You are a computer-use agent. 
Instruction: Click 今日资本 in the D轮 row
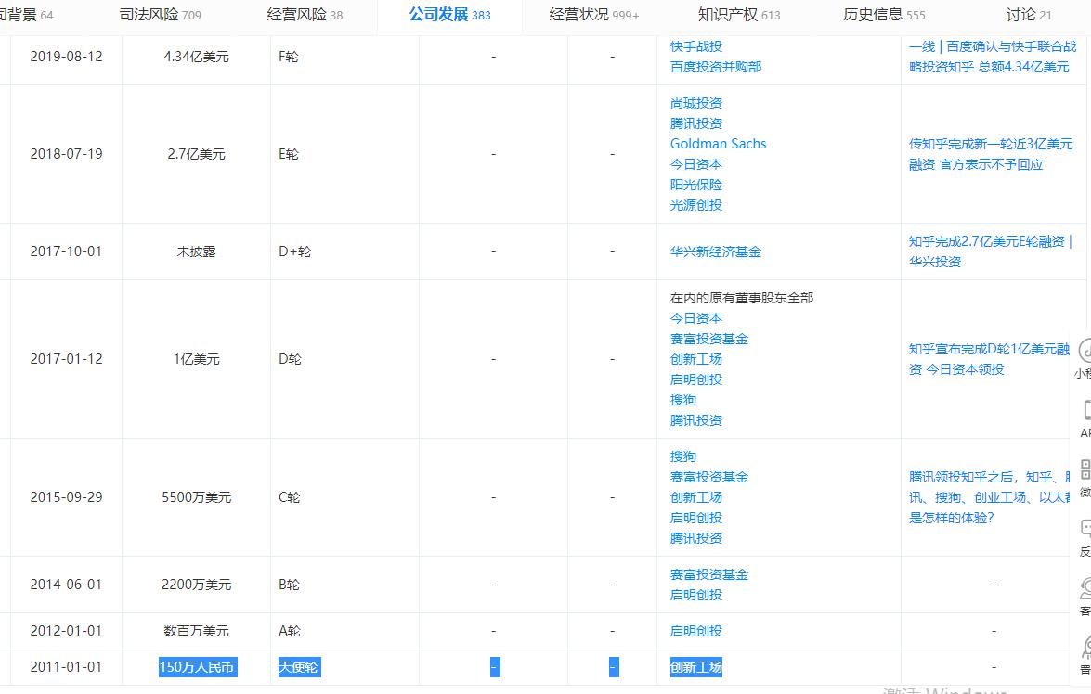(695, 318)
